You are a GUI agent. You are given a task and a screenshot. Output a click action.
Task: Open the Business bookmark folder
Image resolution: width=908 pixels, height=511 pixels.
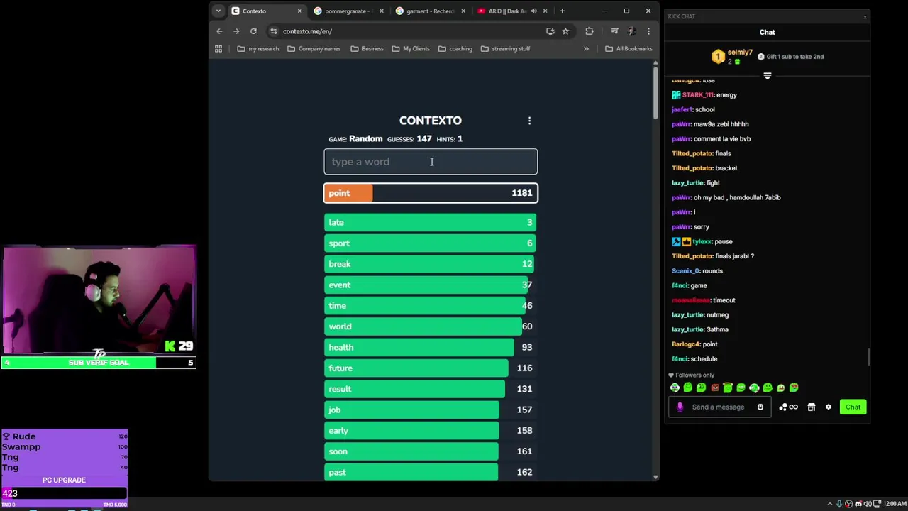pyautogui.click(x=367, y=48)
